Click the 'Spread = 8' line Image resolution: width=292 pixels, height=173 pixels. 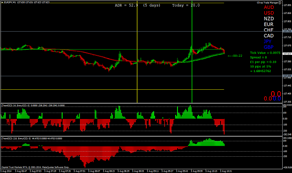258,58
